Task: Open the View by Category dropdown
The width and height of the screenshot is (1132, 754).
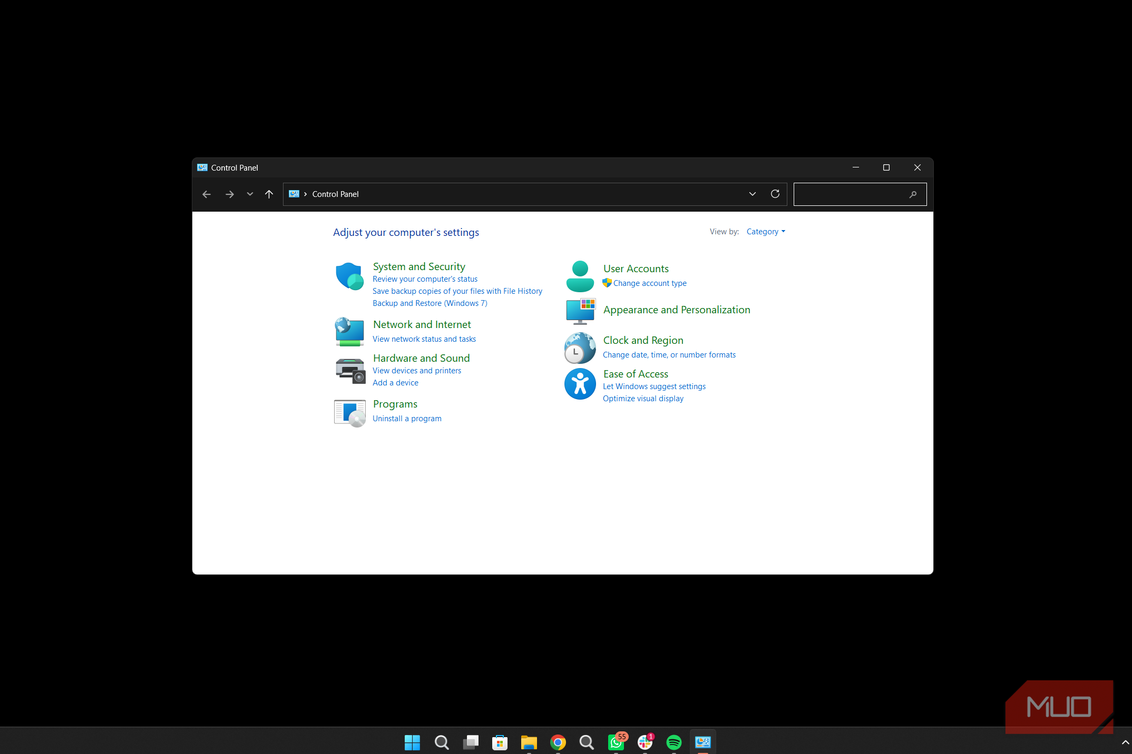Action: pyautogui.click(x=766, y=232)
